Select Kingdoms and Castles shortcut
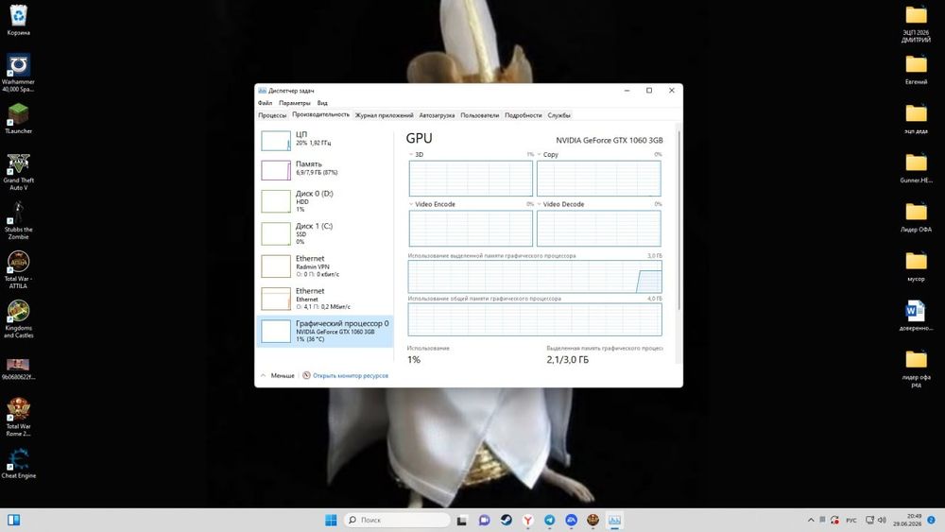The image size is (945, 532). pos(18,319)
